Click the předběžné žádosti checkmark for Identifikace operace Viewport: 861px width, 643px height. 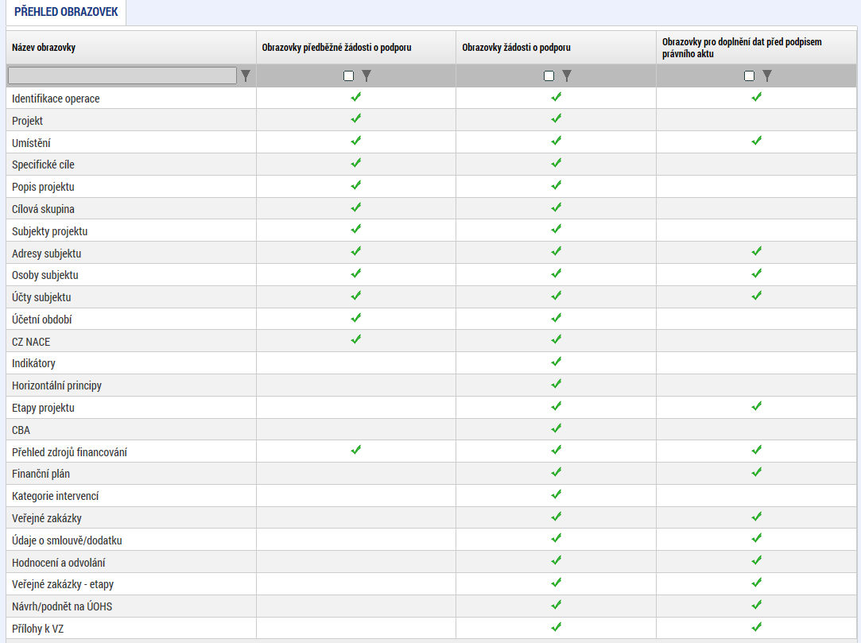point(356,97)
